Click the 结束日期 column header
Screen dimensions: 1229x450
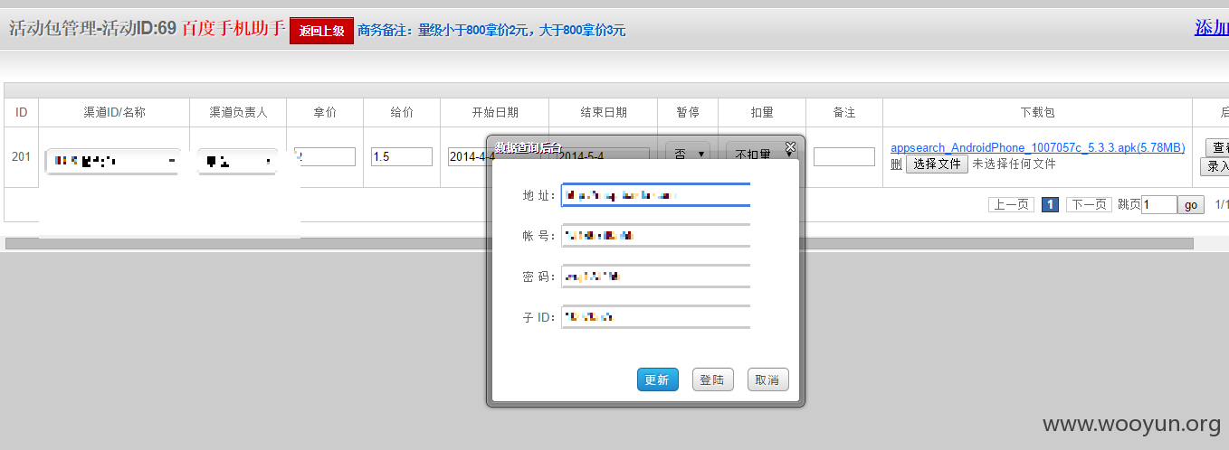pos(603,113)
